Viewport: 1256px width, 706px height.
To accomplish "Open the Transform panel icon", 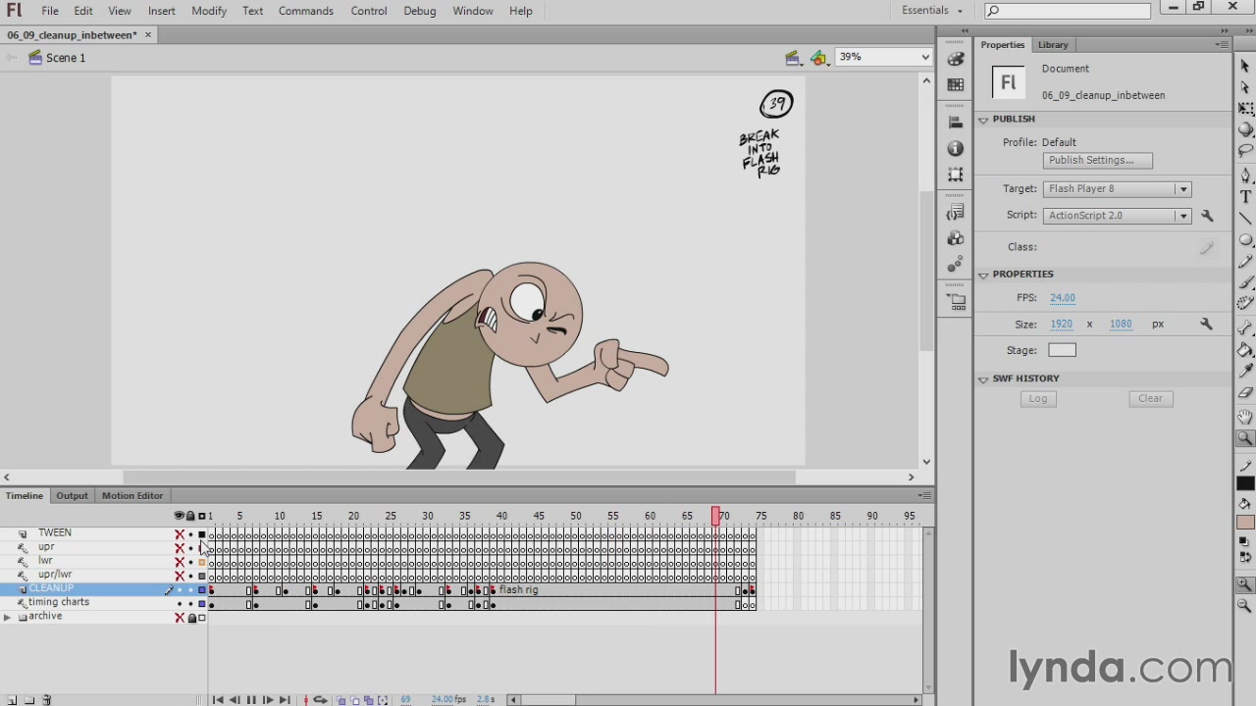I will point(956,175).
